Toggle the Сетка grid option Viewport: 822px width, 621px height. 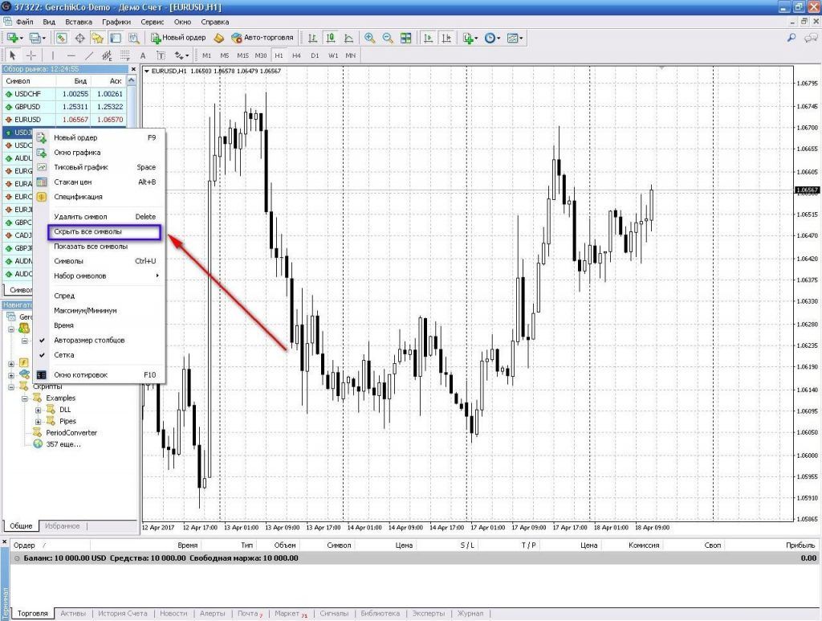pyautogui.click(x=64, y=354)
